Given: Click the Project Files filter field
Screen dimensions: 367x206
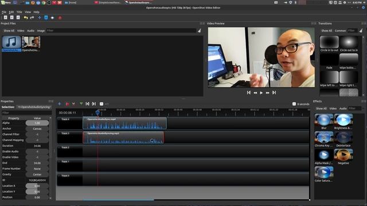Looking at the screenshot, I should pos(121,30).
